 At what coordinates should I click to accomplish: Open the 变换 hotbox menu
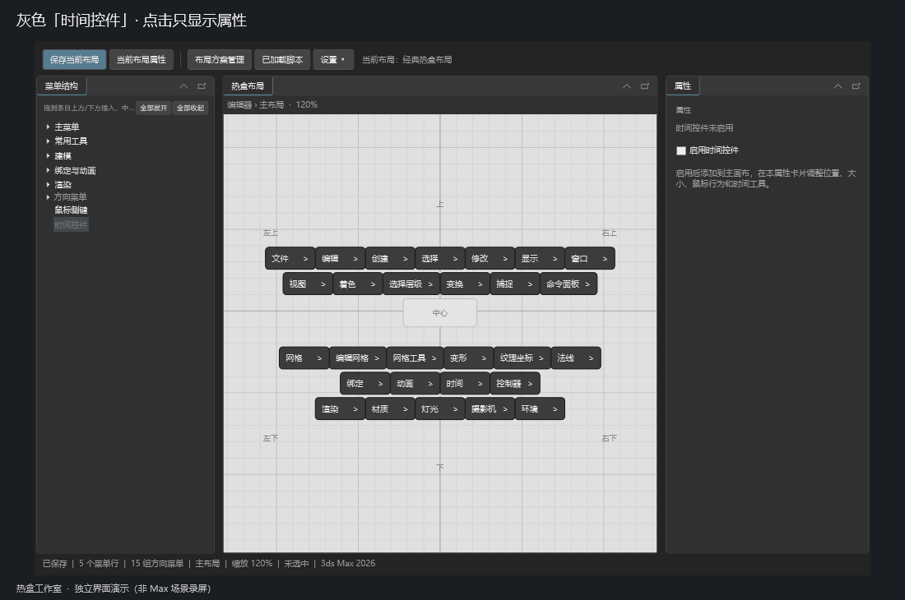pos(465,284)
